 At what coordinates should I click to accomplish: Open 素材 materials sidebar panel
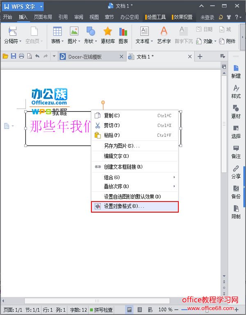pos(236,112)
